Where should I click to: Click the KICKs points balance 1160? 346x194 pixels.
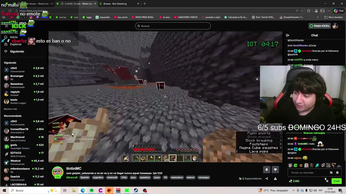294,181
